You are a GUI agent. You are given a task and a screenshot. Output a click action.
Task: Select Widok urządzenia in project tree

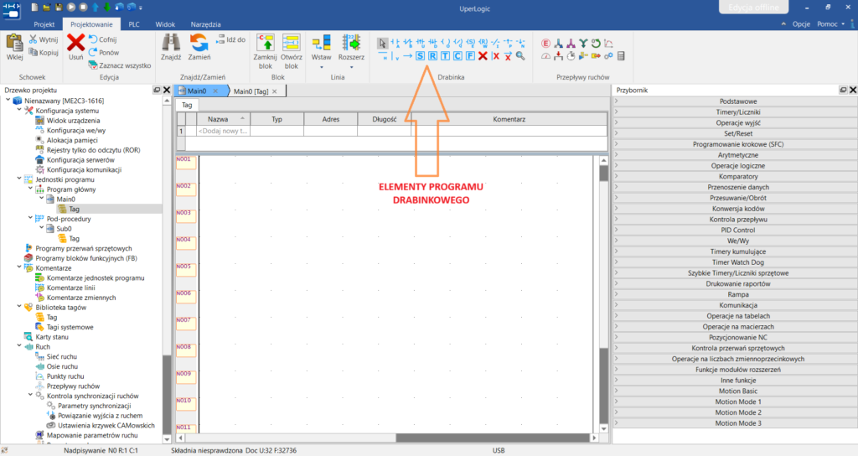click(74, 121)
